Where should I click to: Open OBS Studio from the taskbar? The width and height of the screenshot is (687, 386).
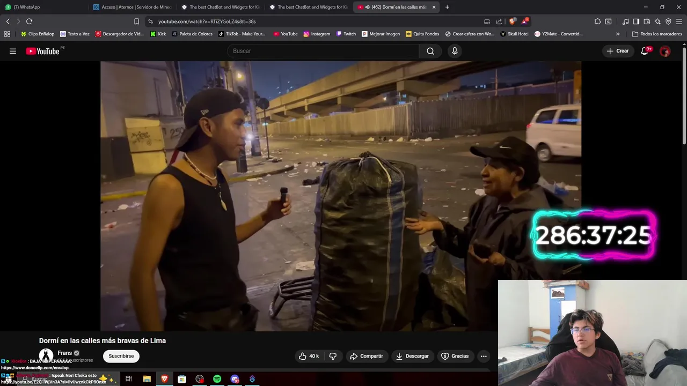coord(200,379)
